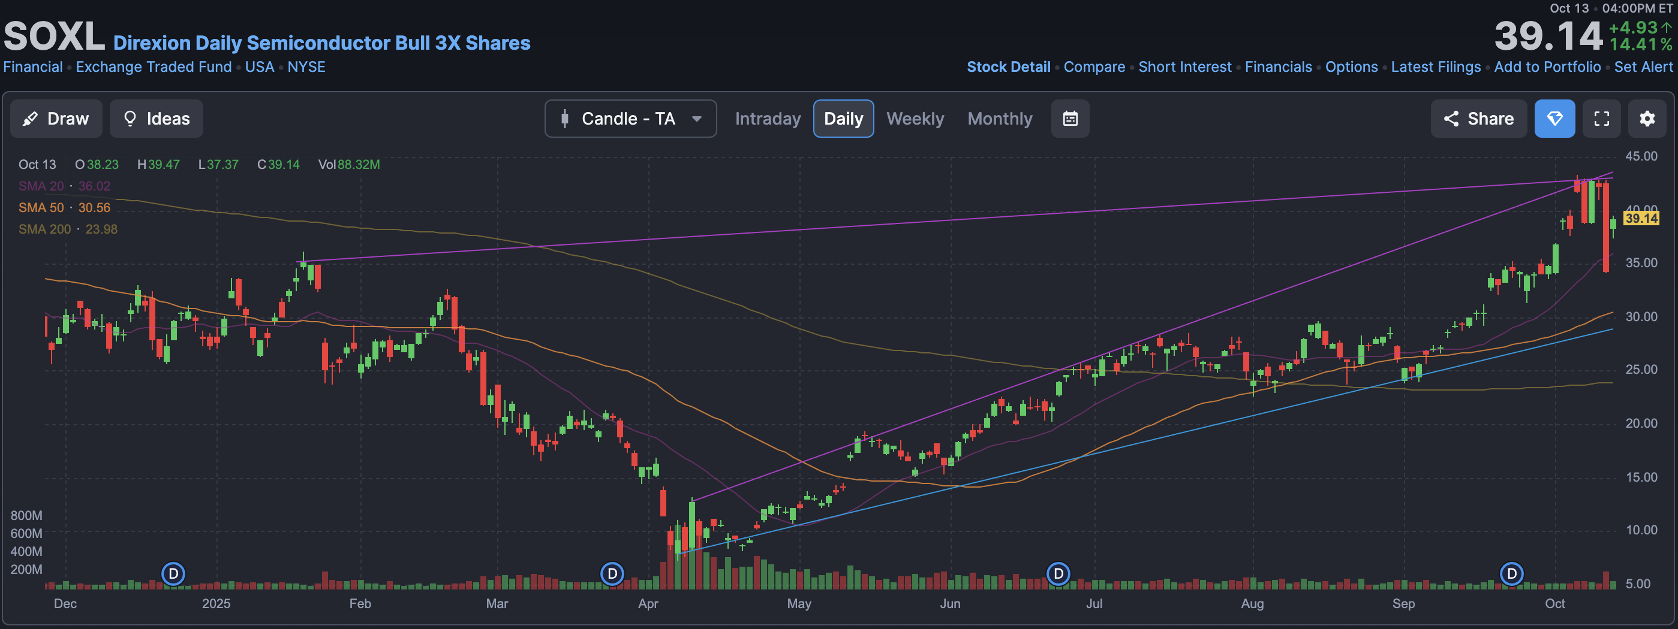The width and height of the screenshot is (1678, 629).
Task: Click the dropdown arrow beside Candle - TA
Action: click(697, 119)
